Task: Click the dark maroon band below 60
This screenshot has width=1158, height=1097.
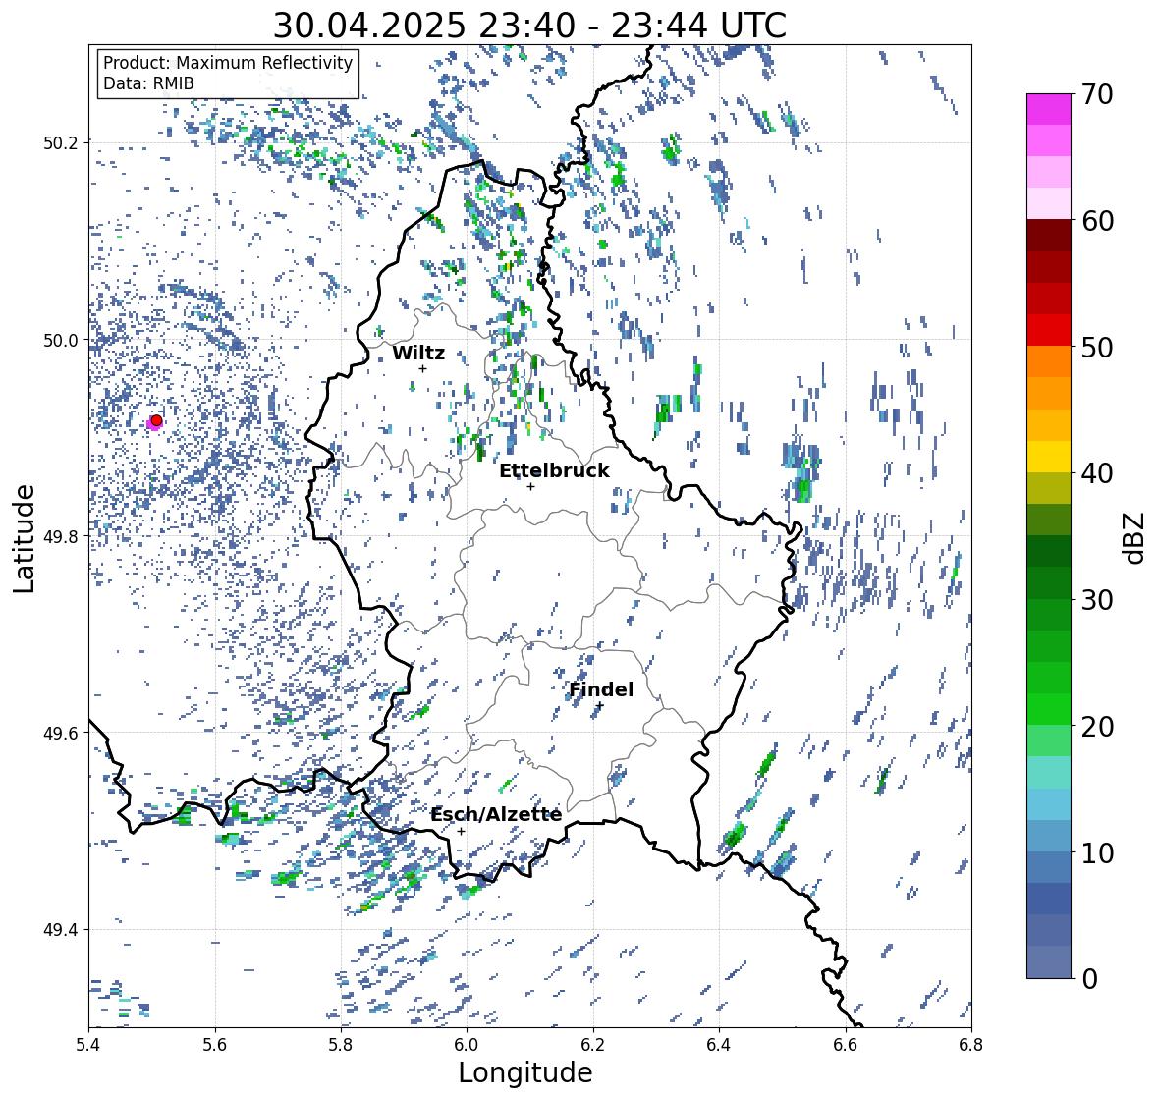Action: coord(1049,236)
